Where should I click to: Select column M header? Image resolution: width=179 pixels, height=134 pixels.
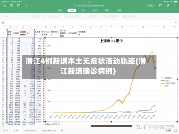point(101,27)
